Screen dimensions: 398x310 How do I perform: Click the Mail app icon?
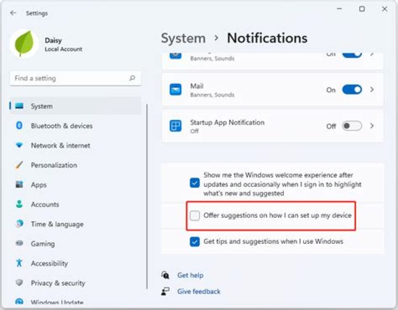[x=175, y=90]
